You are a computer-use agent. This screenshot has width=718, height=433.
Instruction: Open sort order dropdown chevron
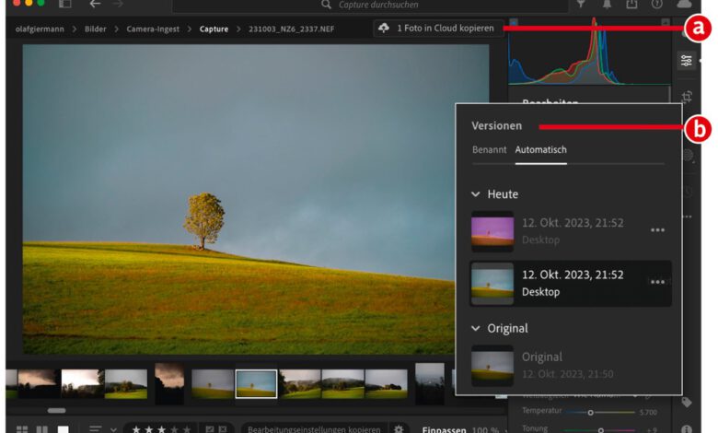point(113,429)
